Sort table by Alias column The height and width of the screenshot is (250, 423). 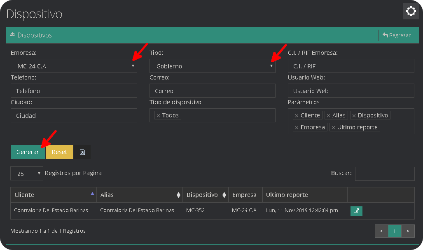[140, 195]
